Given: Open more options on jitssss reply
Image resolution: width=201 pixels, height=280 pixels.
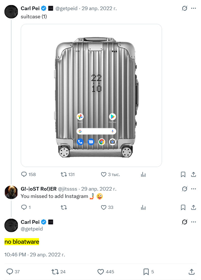Looking at the screenshot, I should (x=194, y=189).
